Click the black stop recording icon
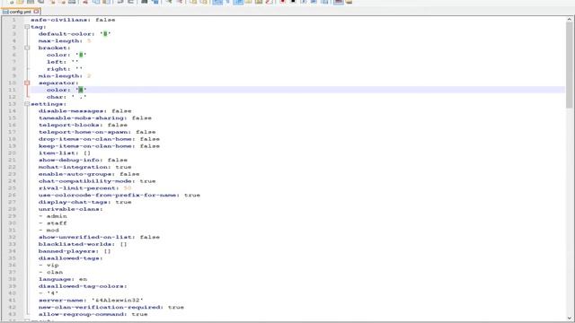Image resolution: width=575 pixels, height=323 pixels. (x=293, y=2)
